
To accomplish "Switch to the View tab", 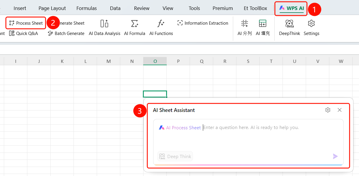I will coord(168,8).
